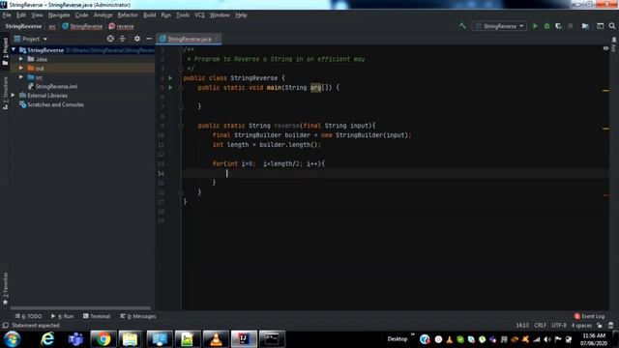Open Event Log from the status bar

coord(589,316)
